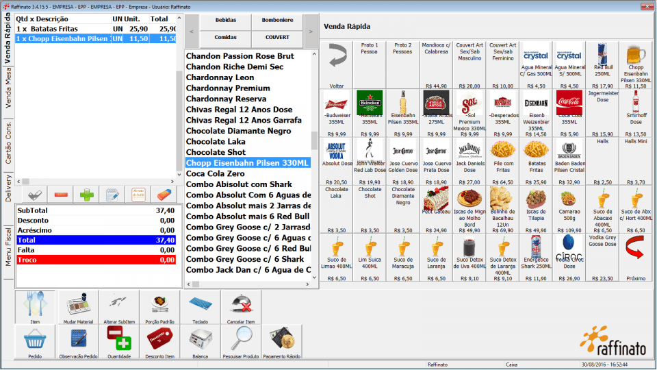
Task: Select the Red Bull 250ML product tile
Action: tap(602, 64)
